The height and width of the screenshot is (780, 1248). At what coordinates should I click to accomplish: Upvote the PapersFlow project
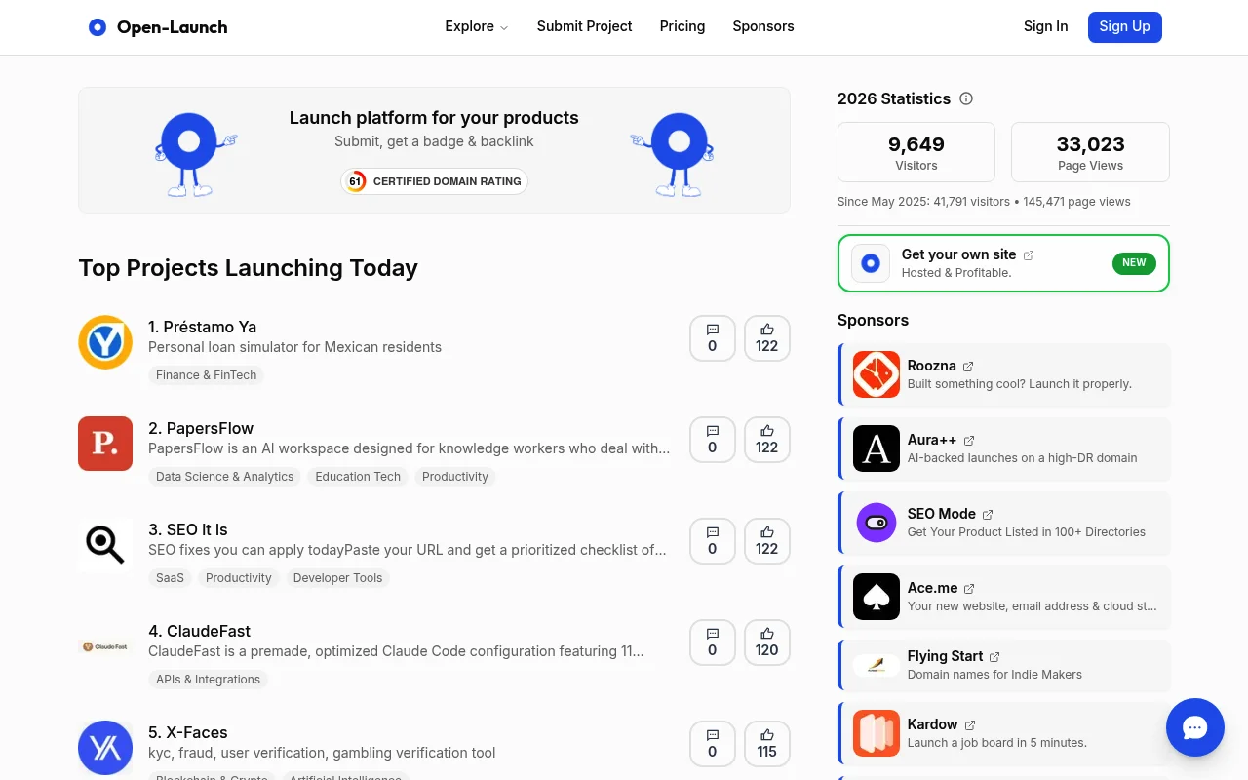point(767,440)
